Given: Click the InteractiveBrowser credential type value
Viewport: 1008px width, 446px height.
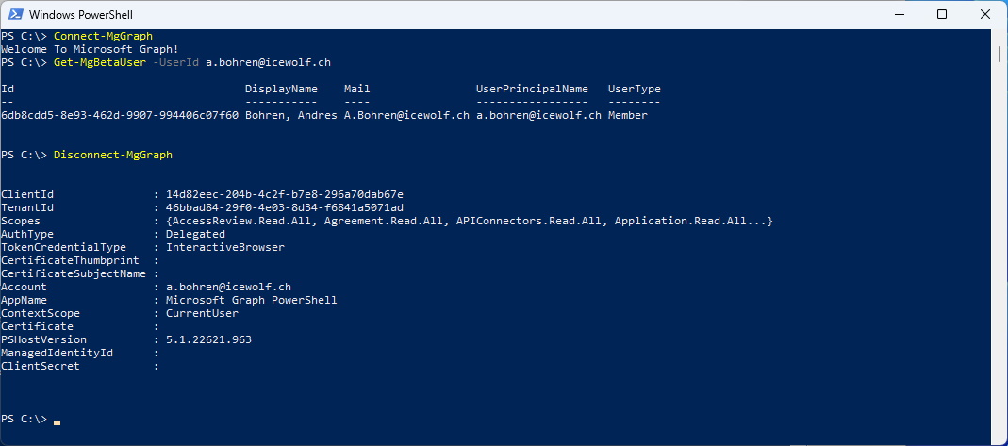Looking at the screenshot, I should tap(225, 247).
